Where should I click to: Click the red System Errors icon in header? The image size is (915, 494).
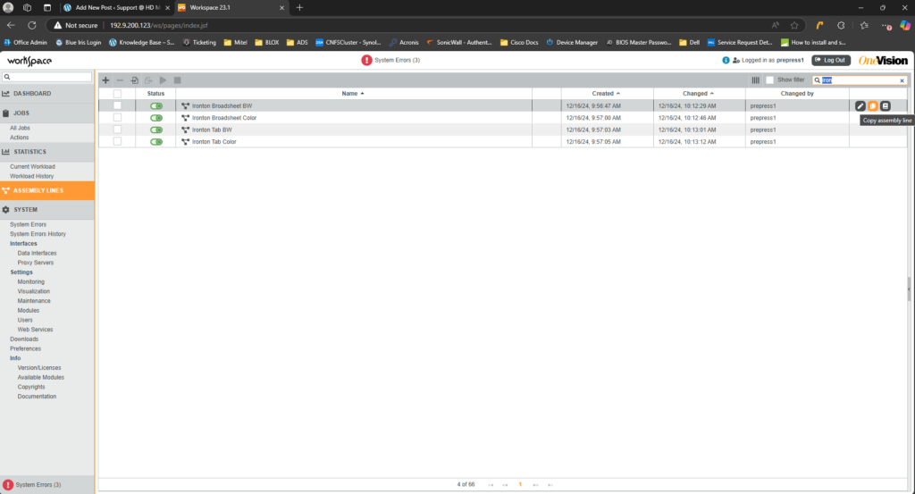[366, 60]
